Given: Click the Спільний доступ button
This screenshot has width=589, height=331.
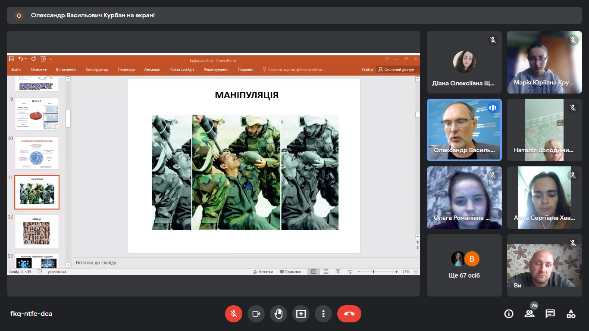Looking at the screenshot, I should (x=396, y=69).
